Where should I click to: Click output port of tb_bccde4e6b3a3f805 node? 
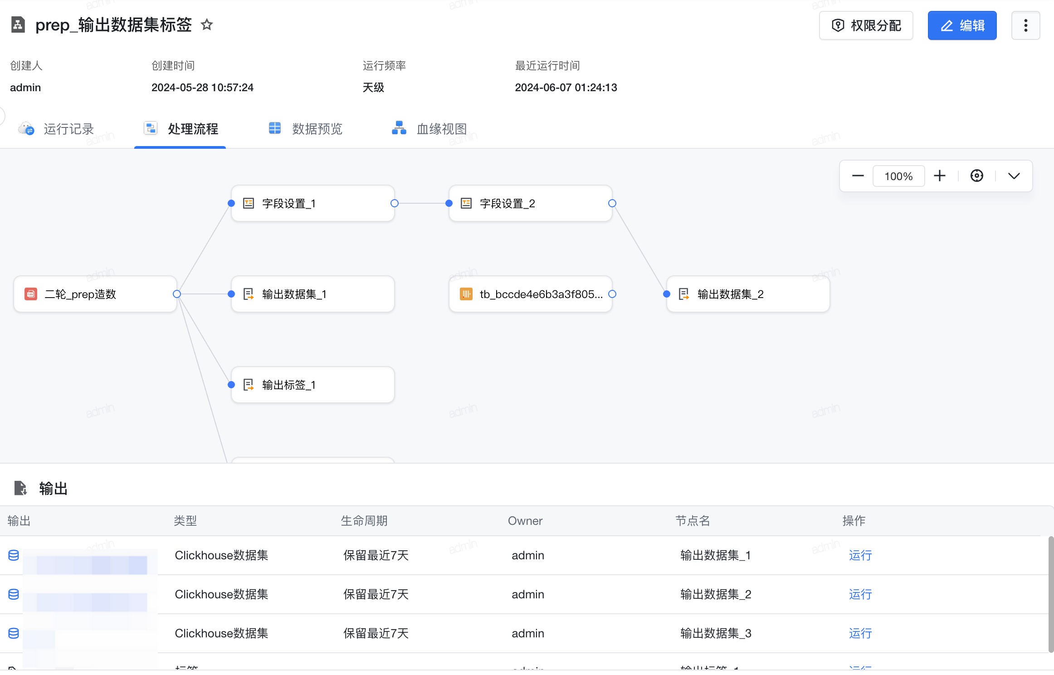pyautogui.click(x=612, y=294)
